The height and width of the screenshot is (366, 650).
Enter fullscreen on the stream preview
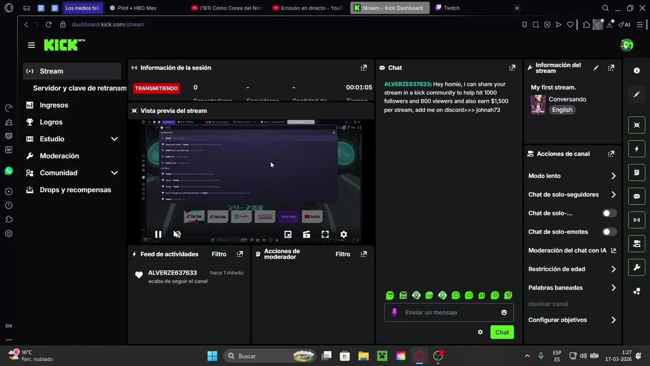tap(325, 234)
